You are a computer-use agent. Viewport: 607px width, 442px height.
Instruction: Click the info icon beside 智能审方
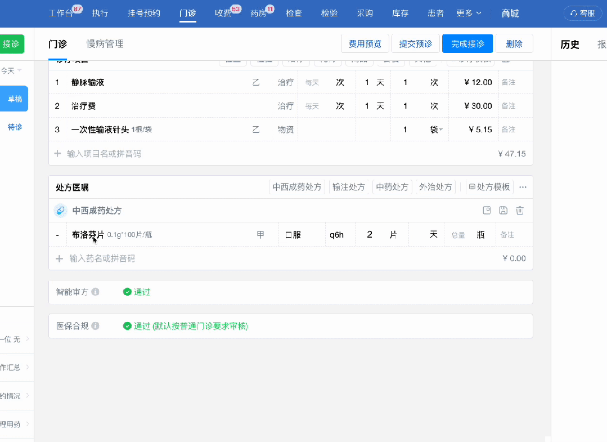96,292
